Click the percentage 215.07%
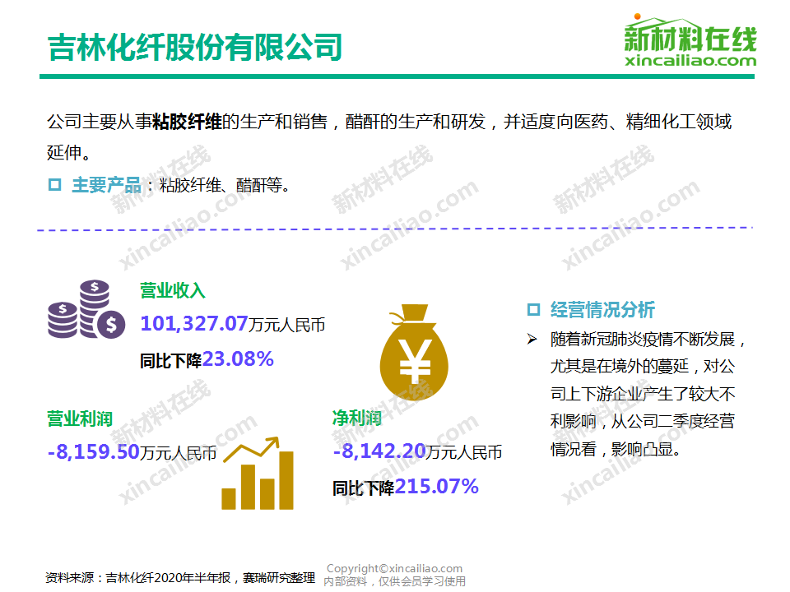The width and height of the screenshot is (790, 592). (436, 486)
